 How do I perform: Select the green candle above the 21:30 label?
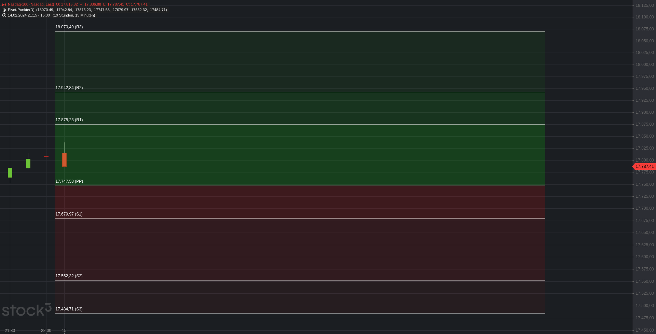point(10,172)
